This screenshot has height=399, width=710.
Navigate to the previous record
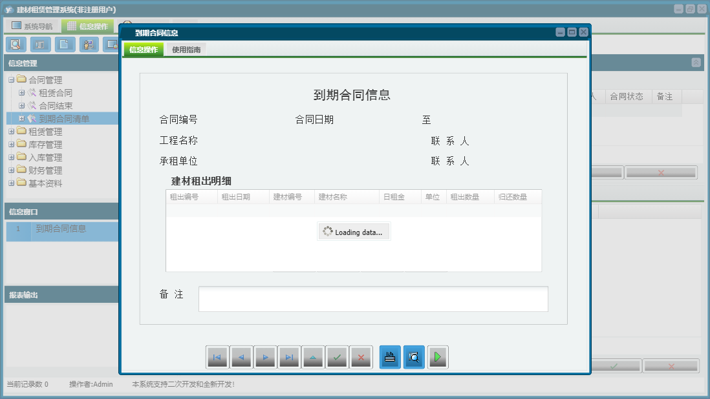tap(241, 356)
